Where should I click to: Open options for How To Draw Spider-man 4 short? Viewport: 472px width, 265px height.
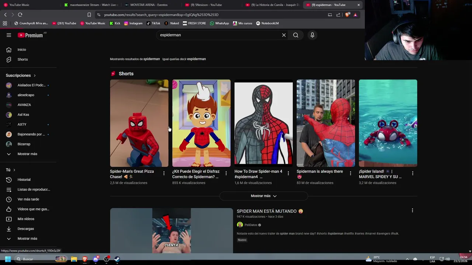[x=288, y=173]
